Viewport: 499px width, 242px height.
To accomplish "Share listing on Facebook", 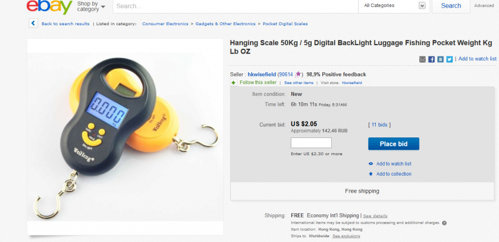I will tap(431, 59).
